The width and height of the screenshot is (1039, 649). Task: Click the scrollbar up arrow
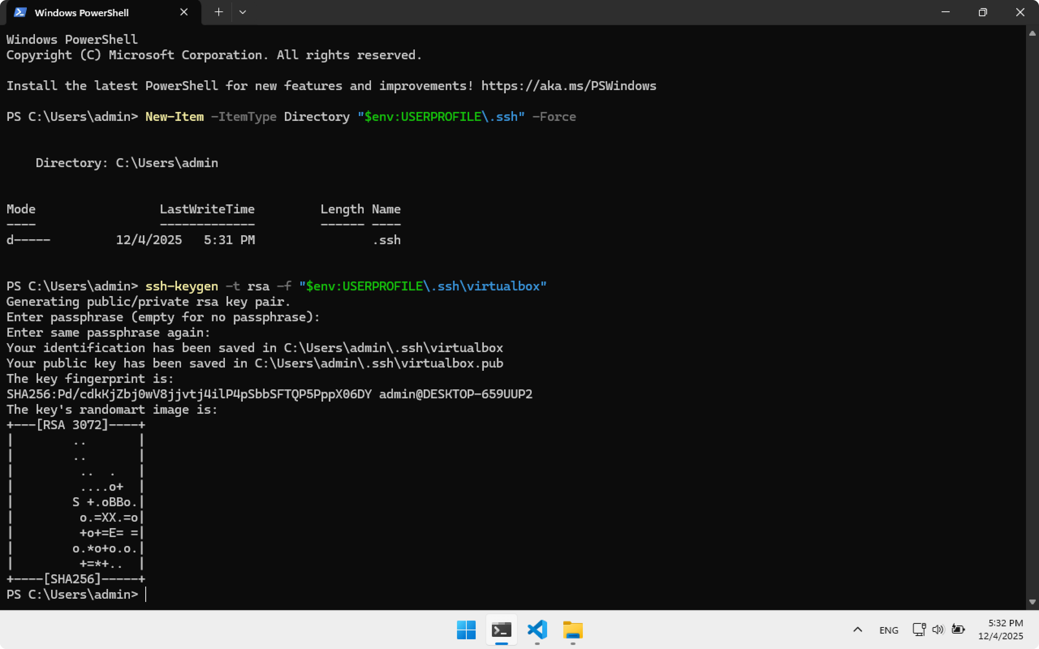(1032, 34)
